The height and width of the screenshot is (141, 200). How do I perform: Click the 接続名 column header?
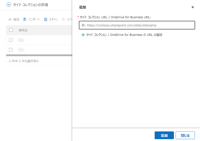23,30
